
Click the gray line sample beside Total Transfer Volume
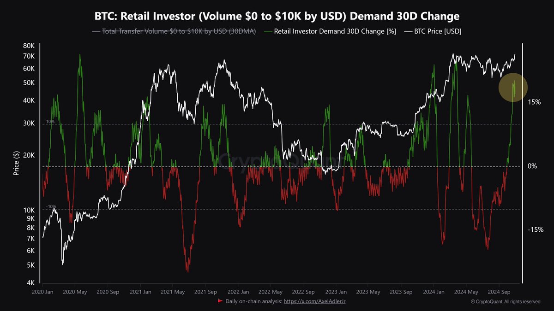tap(96, 33)
